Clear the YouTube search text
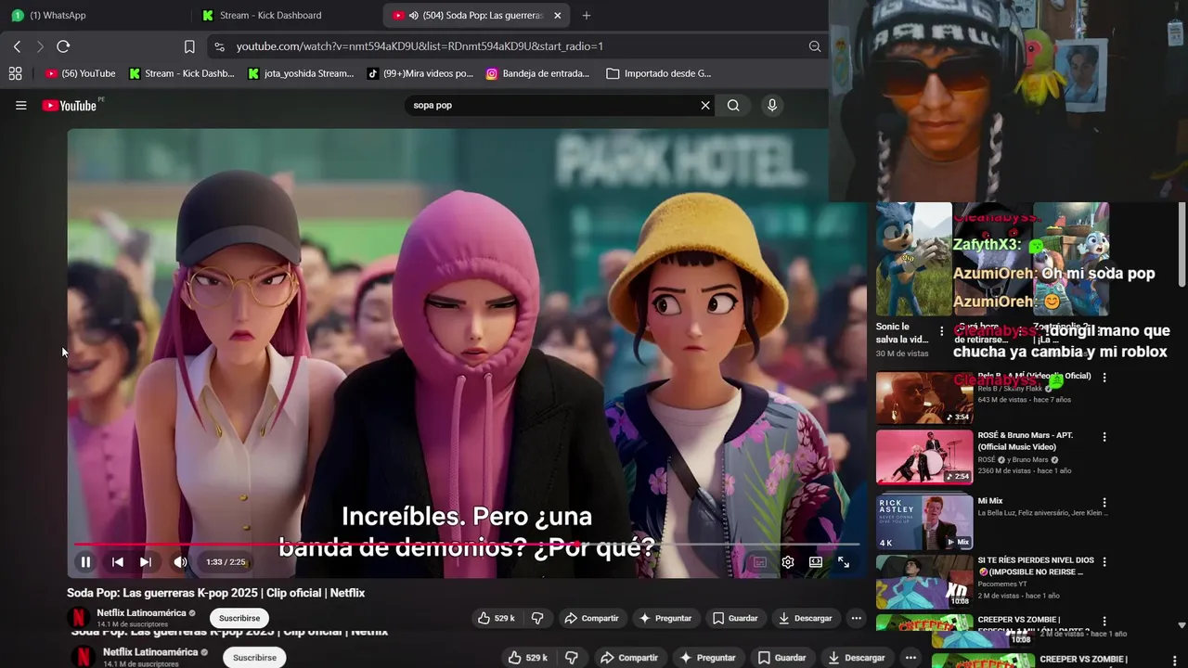The image size is (1188, 668). pos(705,106)
